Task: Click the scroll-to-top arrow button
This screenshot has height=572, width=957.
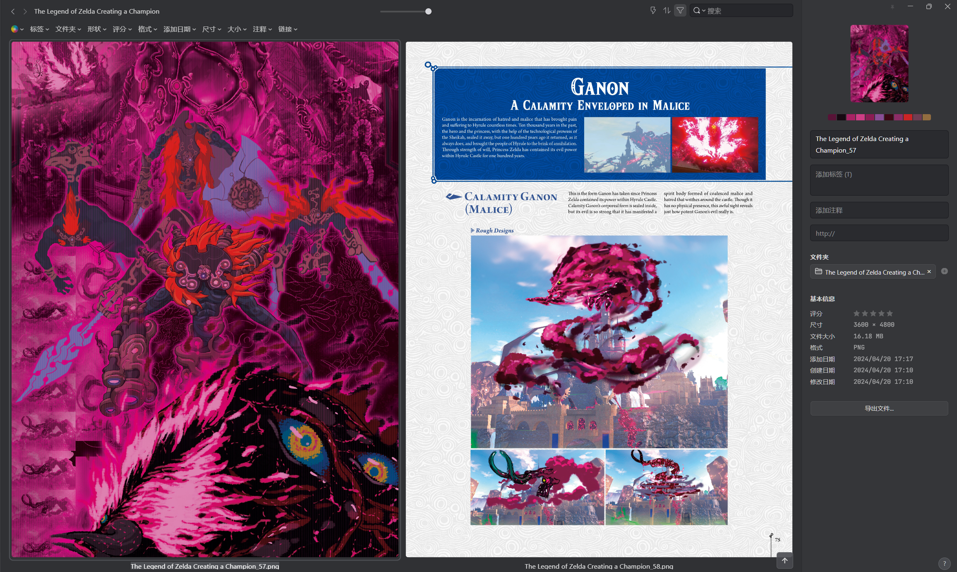Action: click(784, 560)
